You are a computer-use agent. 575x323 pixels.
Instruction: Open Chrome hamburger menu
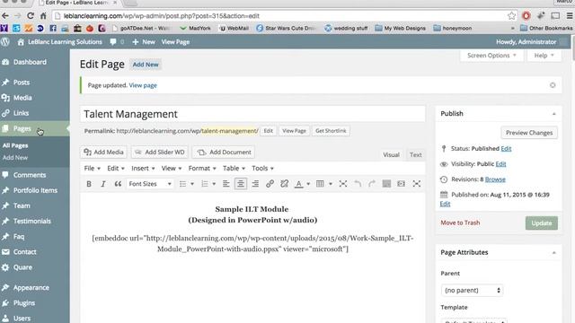pyautogui.click(x=570, y=16)
